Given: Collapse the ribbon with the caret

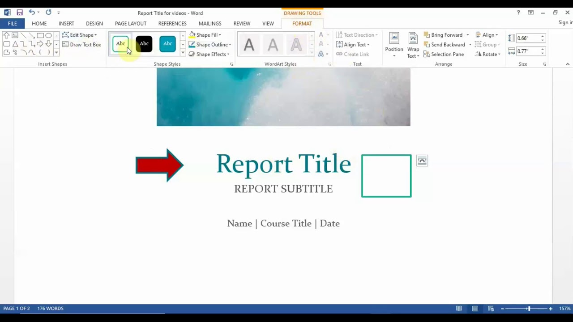Looking at the screenshot, I should click(x=567, y=64).
